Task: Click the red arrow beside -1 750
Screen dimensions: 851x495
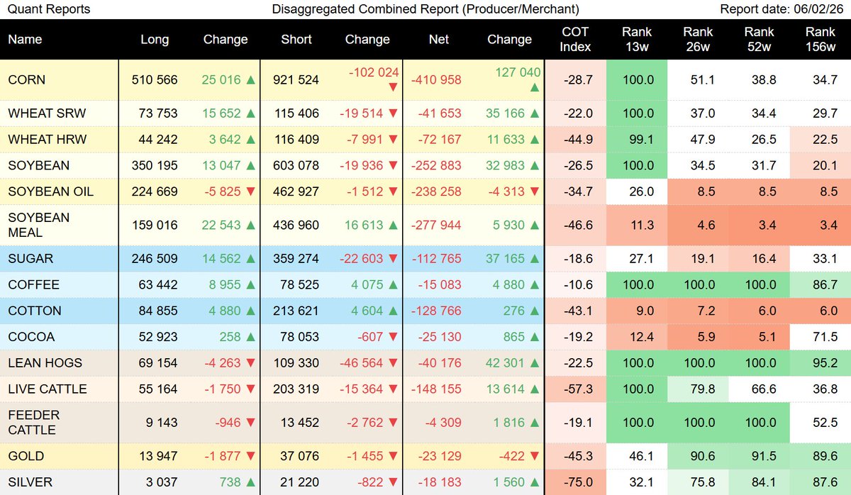Action: [250, 390]
